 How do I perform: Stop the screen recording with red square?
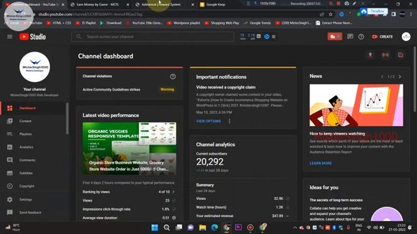338,4
